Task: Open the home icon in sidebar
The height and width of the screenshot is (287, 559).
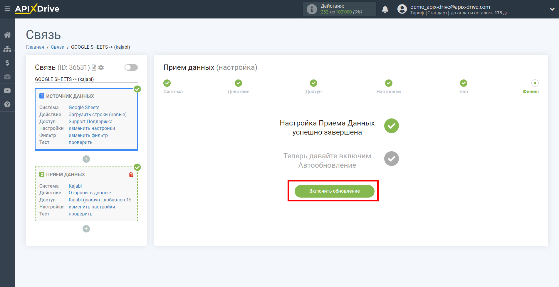Action: [7, 35]
